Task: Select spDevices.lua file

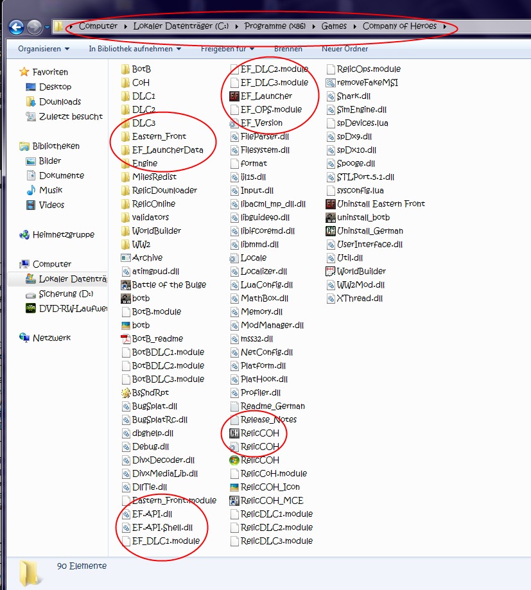Action: (x=357, y=123)
